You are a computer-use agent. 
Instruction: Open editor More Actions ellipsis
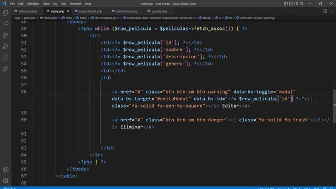point(331,11)
